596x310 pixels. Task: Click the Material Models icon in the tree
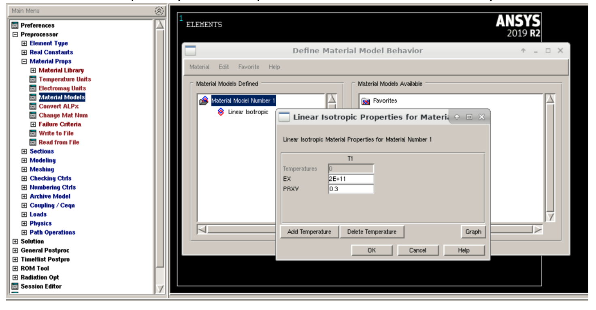[x=33, y=97]
